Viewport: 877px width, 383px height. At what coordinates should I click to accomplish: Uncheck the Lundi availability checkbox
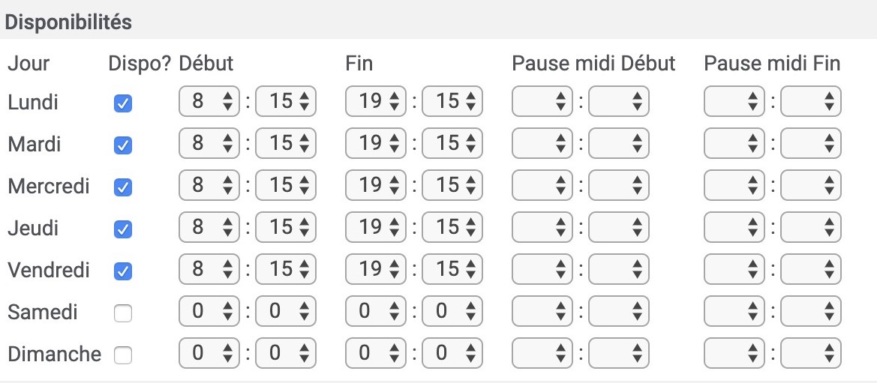tap(123, 103)
